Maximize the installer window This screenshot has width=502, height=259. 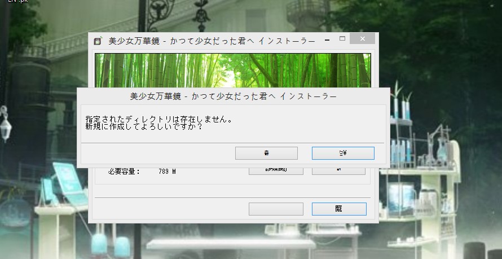tap(342, 39)
